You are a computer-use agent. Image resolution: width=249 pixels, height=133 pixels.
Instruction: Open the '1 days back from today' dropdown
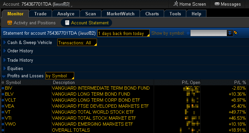(x=123, y=33)
